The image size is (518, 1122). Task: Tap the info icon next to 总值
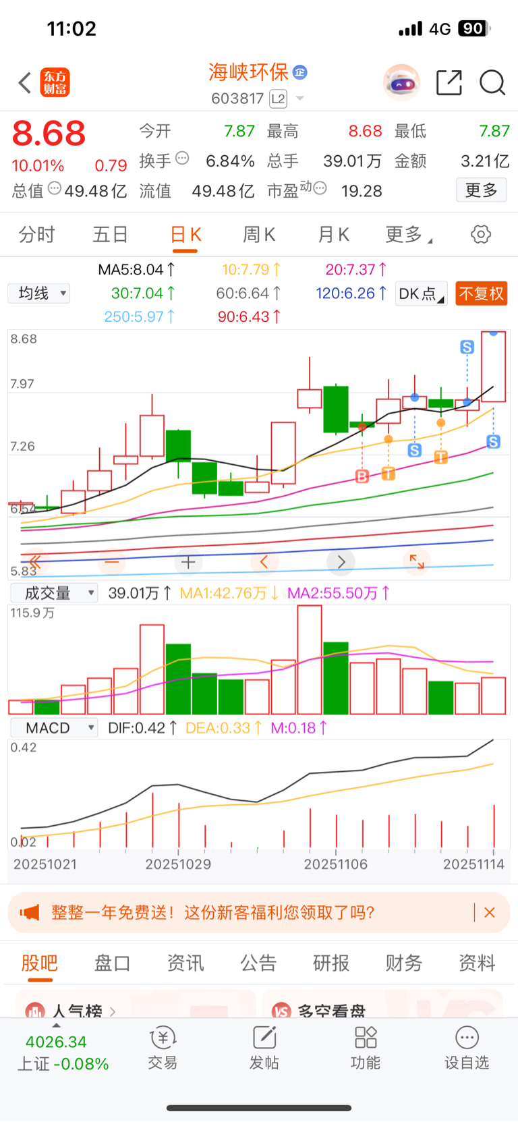tap(55, 188)
